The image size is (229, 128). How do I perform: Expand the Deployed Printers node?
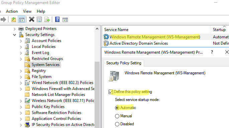[x=14, y=29]
